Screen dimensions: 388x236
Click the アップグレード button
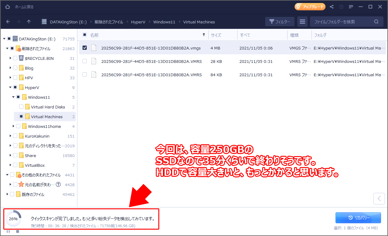(310, 7)
